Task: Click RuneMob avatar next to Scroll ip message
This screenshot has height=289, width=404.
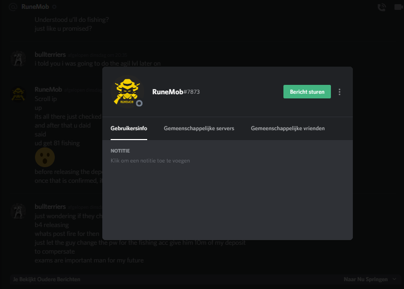Action: (x=18, y=94)
